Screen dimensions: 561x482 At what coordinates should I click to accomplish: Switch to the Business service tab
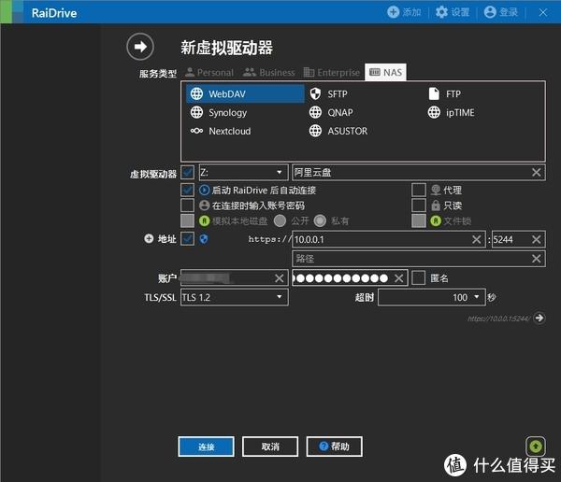tap(268, 73)
